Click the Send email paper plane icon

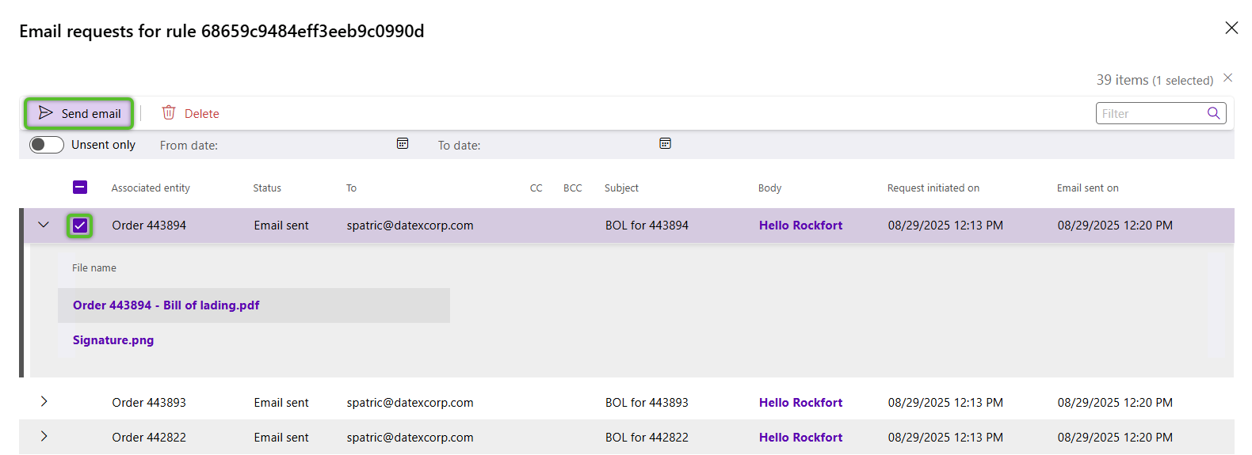(46, 113)
